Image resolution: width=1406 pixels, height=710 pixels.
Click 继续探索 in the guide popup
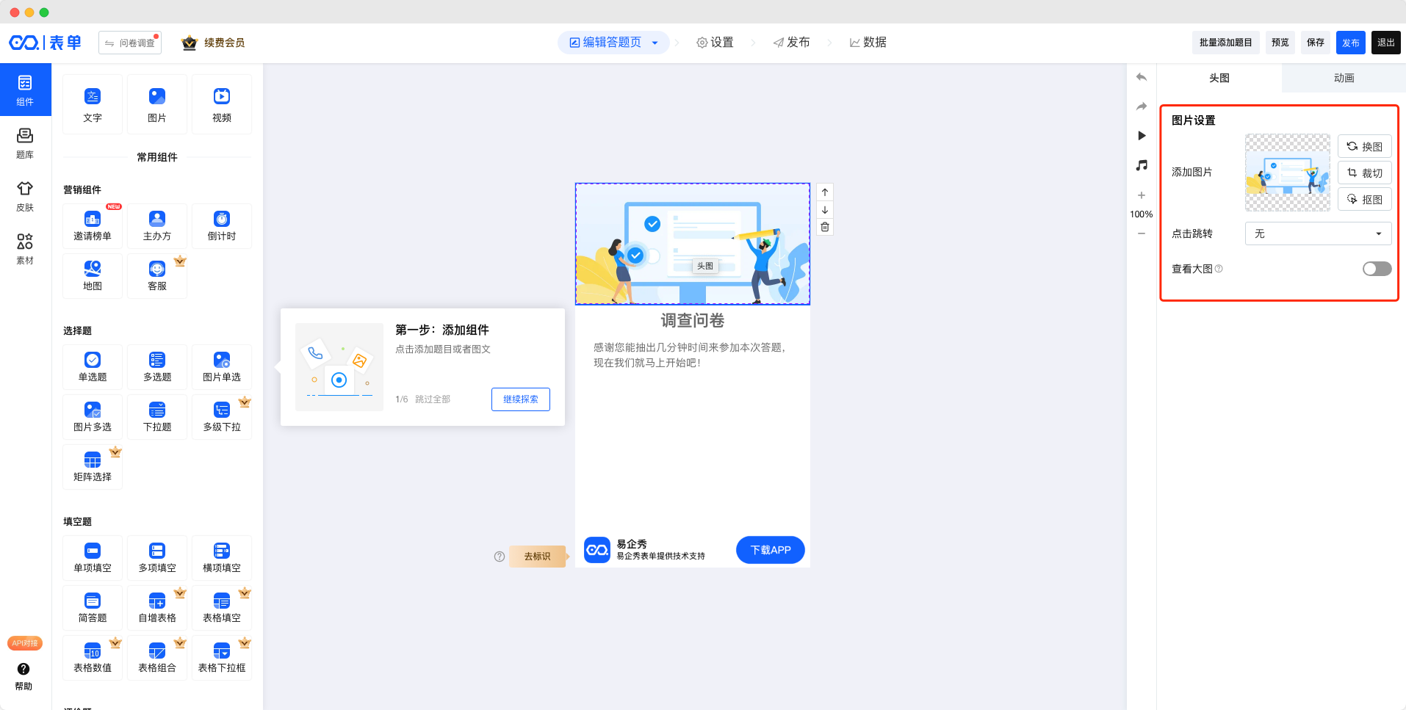pyautogui.click(x=521, y=399)
